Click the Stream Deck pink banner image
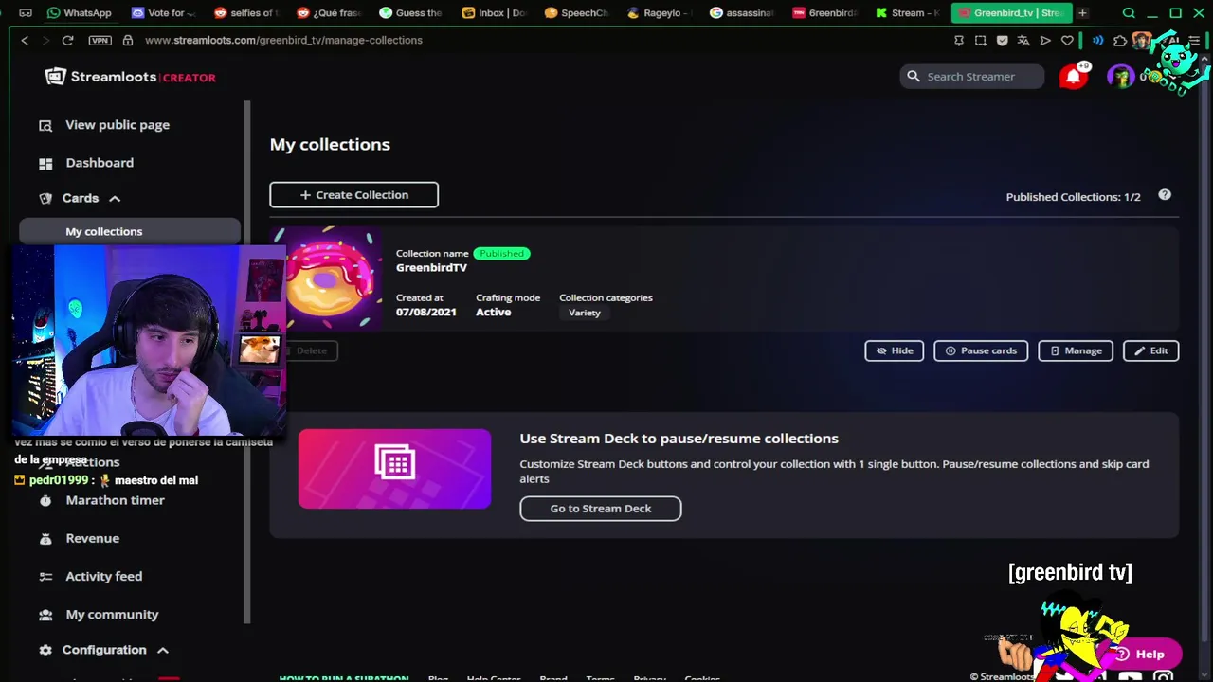Viewport: 1213px width, 682px height. click(x=394, y=469)
